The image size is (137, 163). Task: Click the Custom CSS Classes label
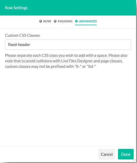[22, 35]
